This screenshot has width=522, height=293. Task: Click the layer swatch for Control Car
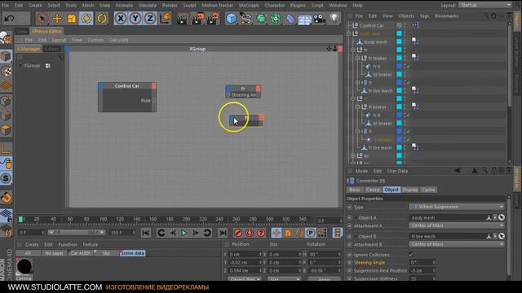tap(399, 25)
